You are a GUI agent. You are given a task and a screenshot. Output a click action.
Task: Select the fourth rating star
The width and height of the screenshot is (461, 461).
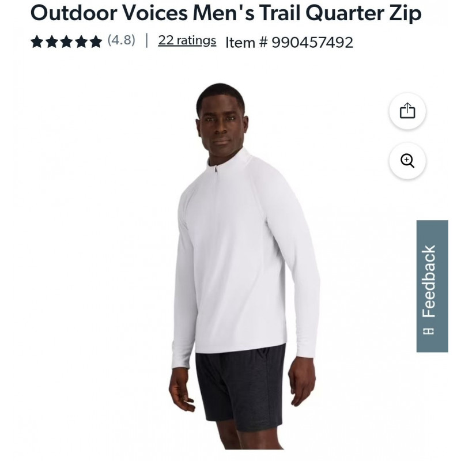[x=81, y=41]
